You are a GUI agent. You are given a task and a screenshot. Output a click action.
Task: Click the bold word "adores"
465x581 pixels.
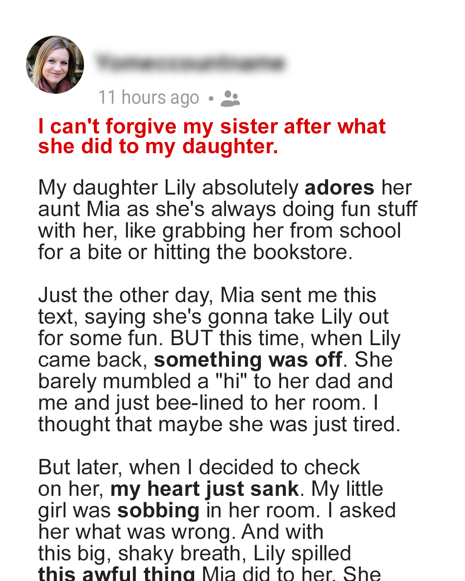339,188
